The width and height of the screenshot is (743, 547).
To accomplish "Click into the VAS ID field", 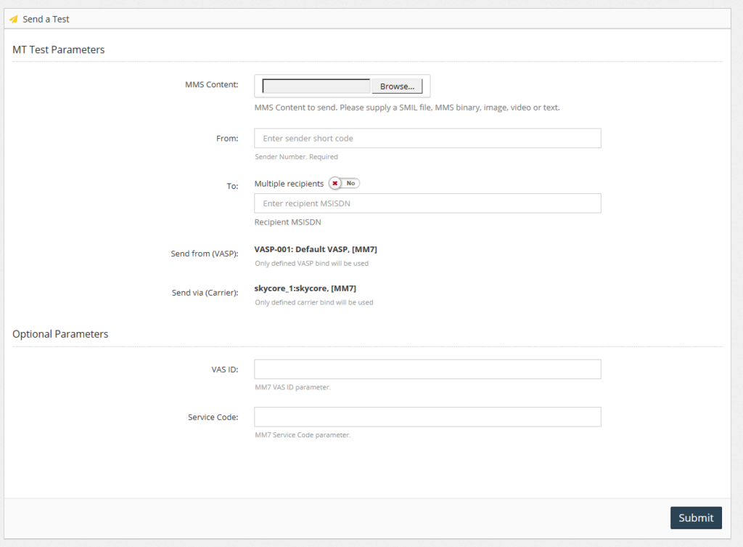I will click(427, 369).
